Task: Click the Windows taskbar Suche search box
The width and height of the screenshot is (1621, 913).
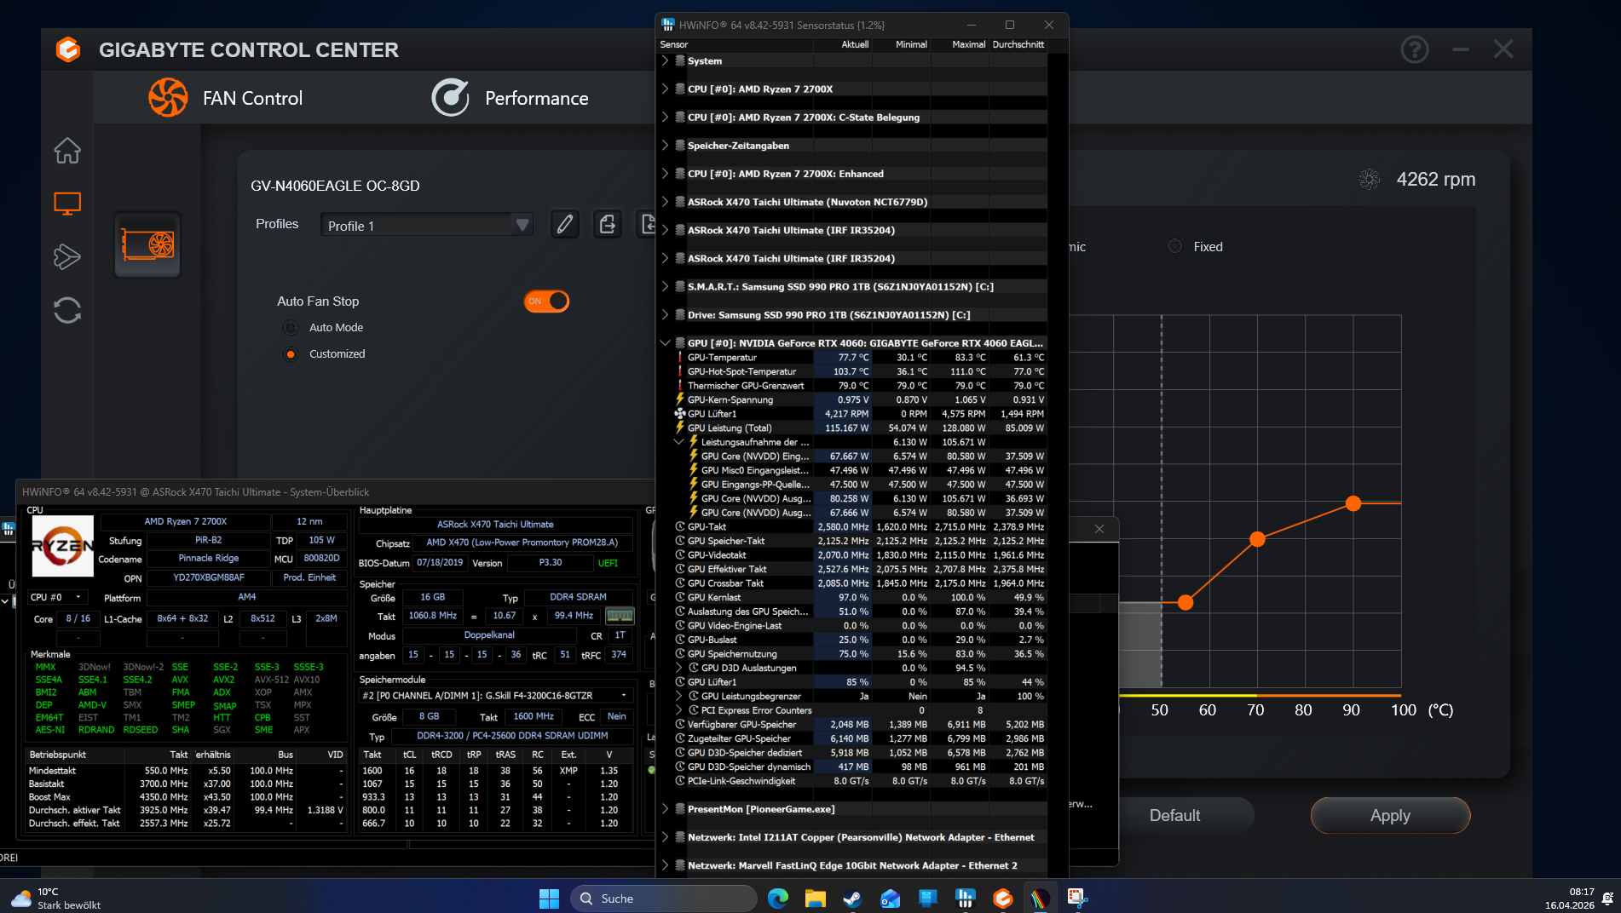Action: pyautogui.click(x=663, y=898)
